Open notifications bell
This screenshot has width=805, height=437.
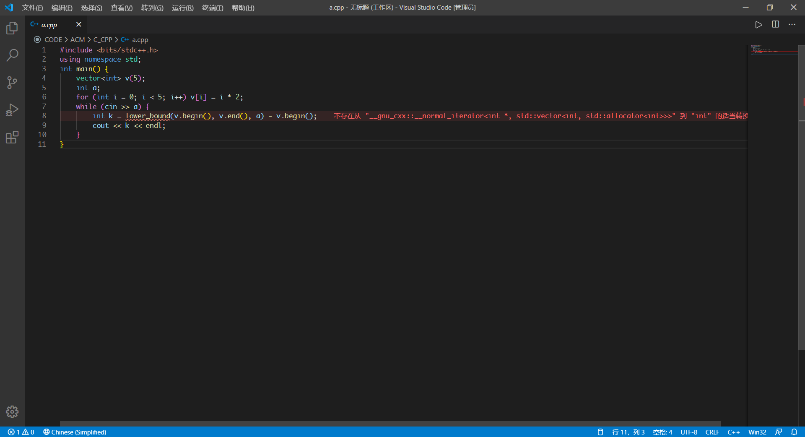794,432
